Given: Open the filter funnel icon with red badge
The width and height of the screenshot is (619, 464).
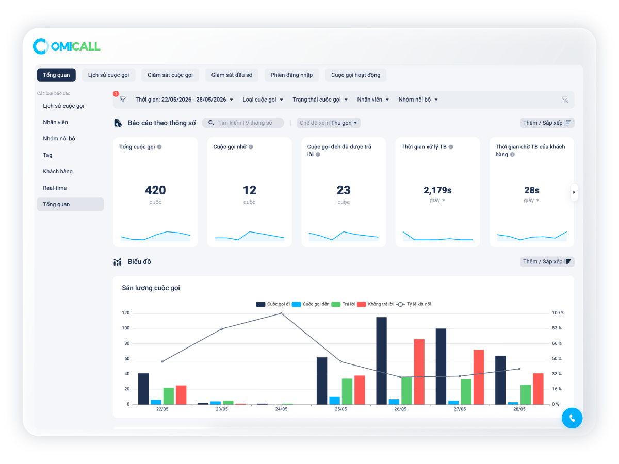Looking at the screenshot, I should pyautogui.click(x=122, y=100).
